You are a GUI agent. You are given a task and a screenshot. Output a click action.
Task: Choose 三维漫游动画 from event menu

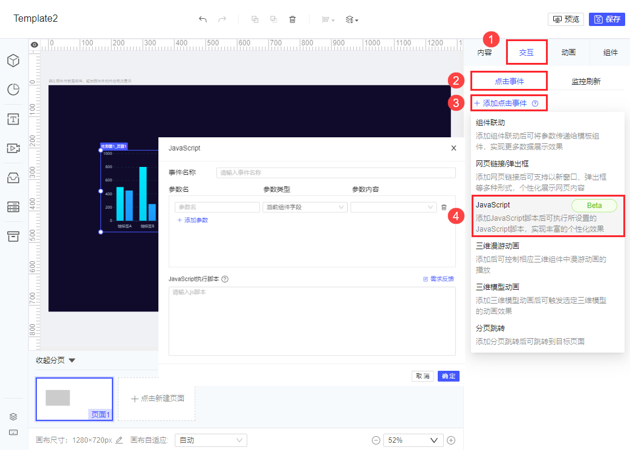pos(547,258)
